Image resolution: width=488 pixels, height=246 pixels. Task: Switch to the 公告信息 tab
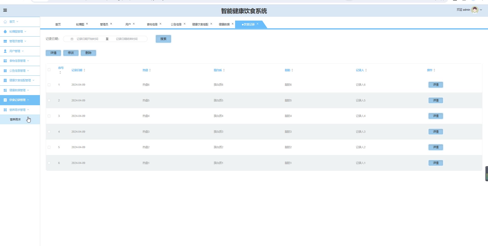click(176, 24)
